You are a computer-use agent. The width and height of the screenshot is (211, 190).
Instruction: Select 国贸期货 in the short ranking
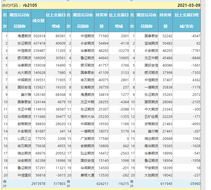coord(151,102)
